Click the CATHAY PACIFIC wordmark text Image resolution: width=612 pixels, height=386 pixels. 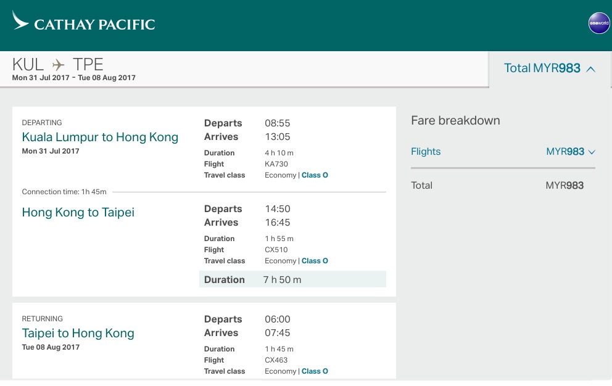tap(94, 25)
